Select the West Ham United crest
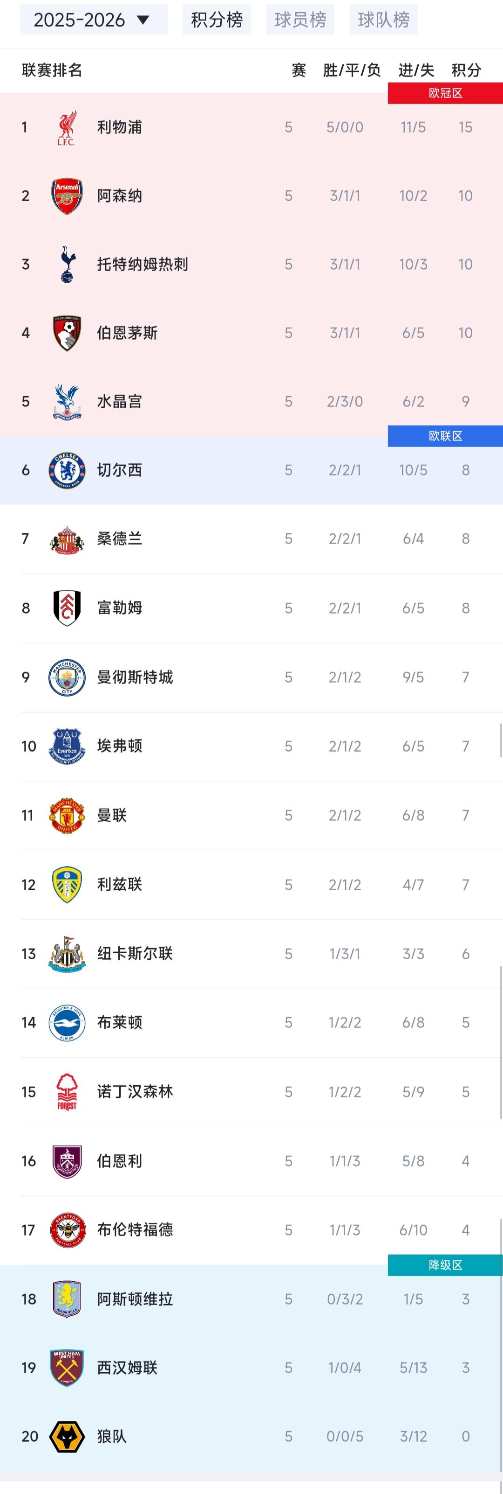The width and height of the screenshot is (503, 1494). coord(67,1368)
